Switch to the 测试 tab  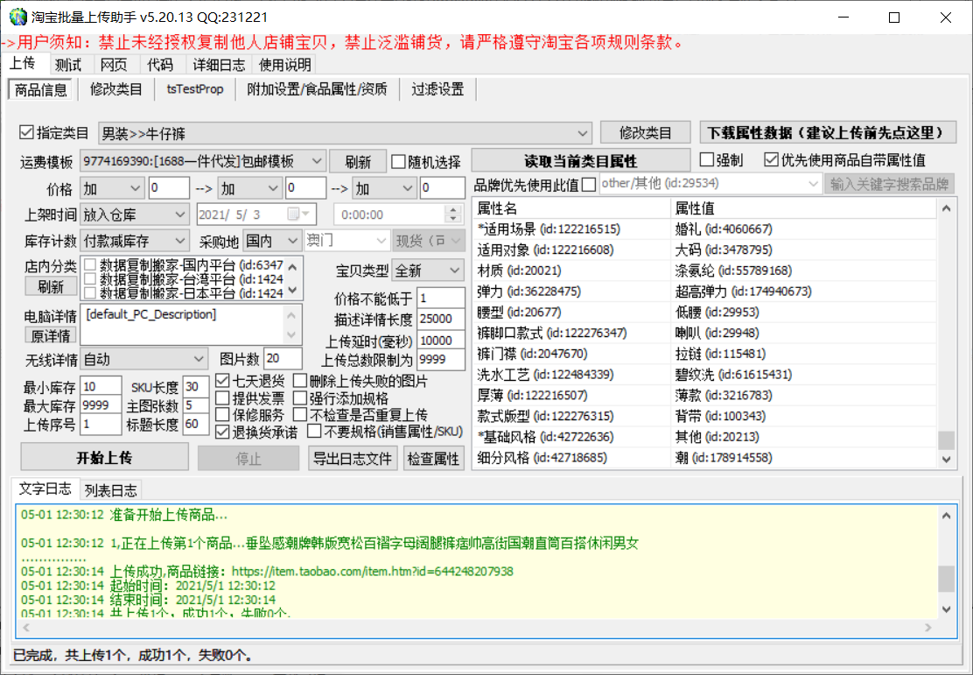[x=67, y=65]
